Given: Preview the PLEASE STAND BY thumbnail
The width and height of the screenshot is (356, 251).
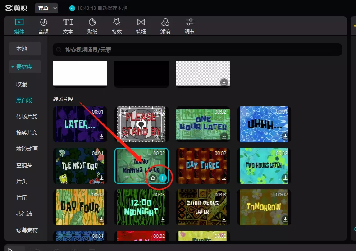Looking at the screenshot, I should tap(141, 124).
